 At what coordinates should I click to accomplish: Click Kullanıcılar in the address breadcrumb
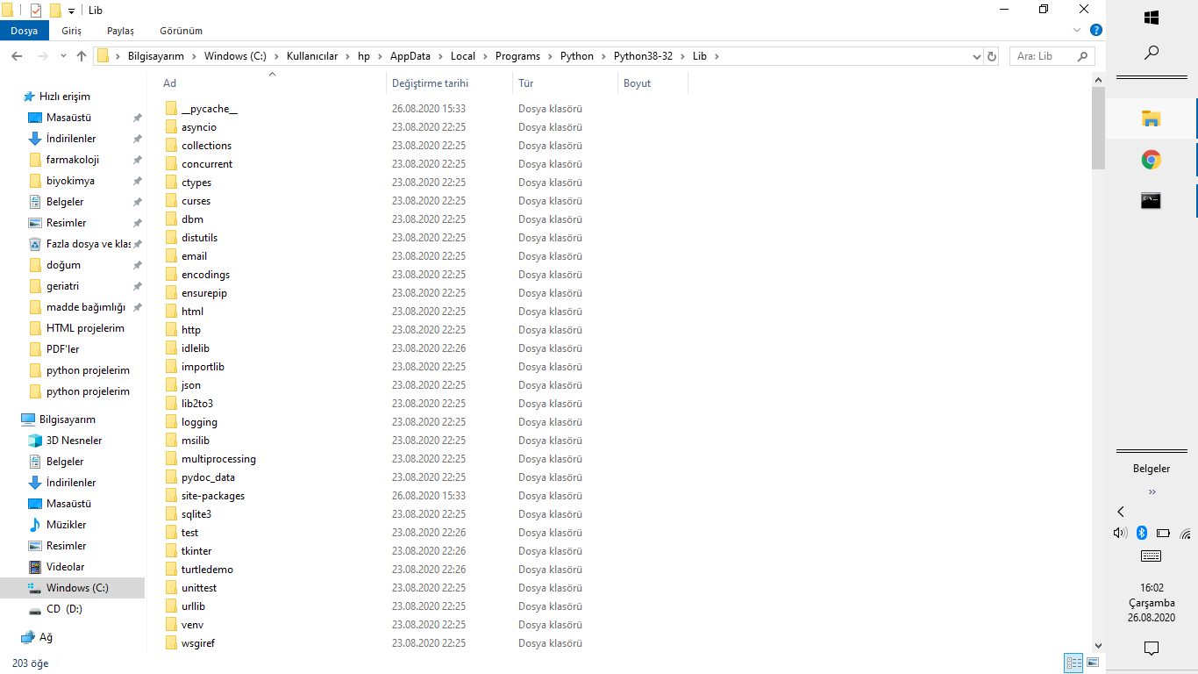tap(312, 56)
